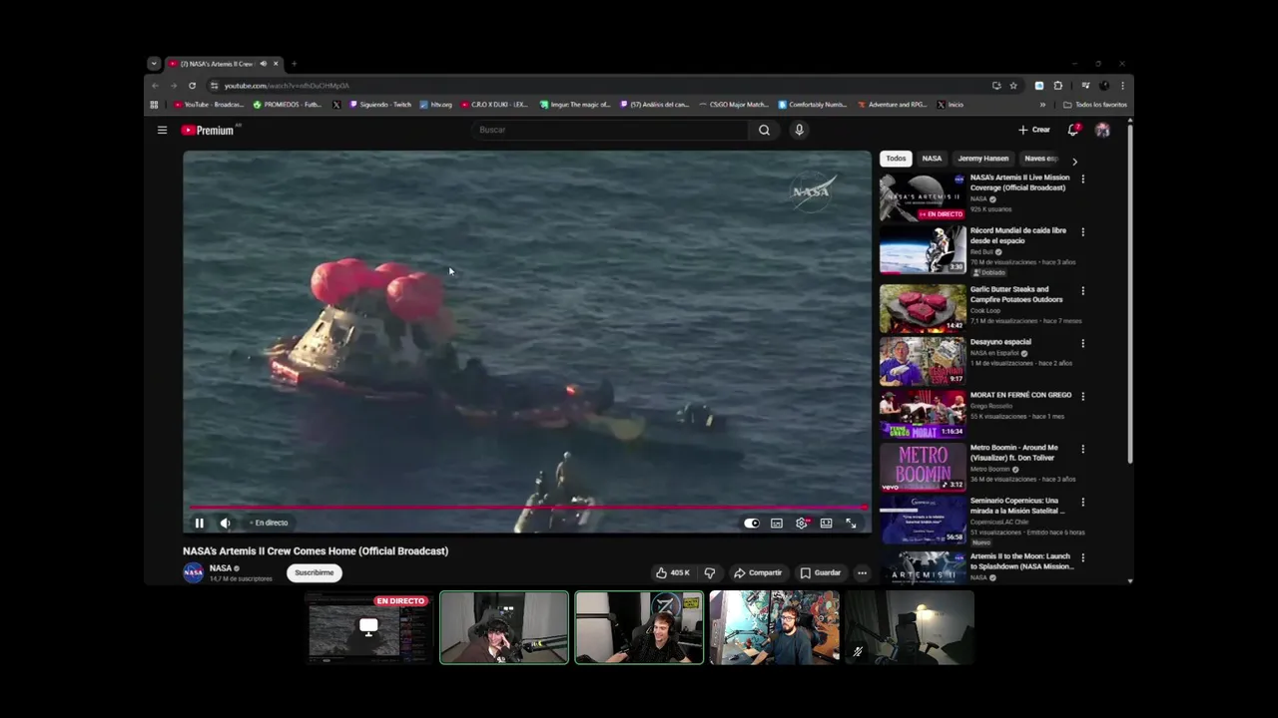Open Chrome apps grid icon

pyautogui.click(x=154, y=105)
